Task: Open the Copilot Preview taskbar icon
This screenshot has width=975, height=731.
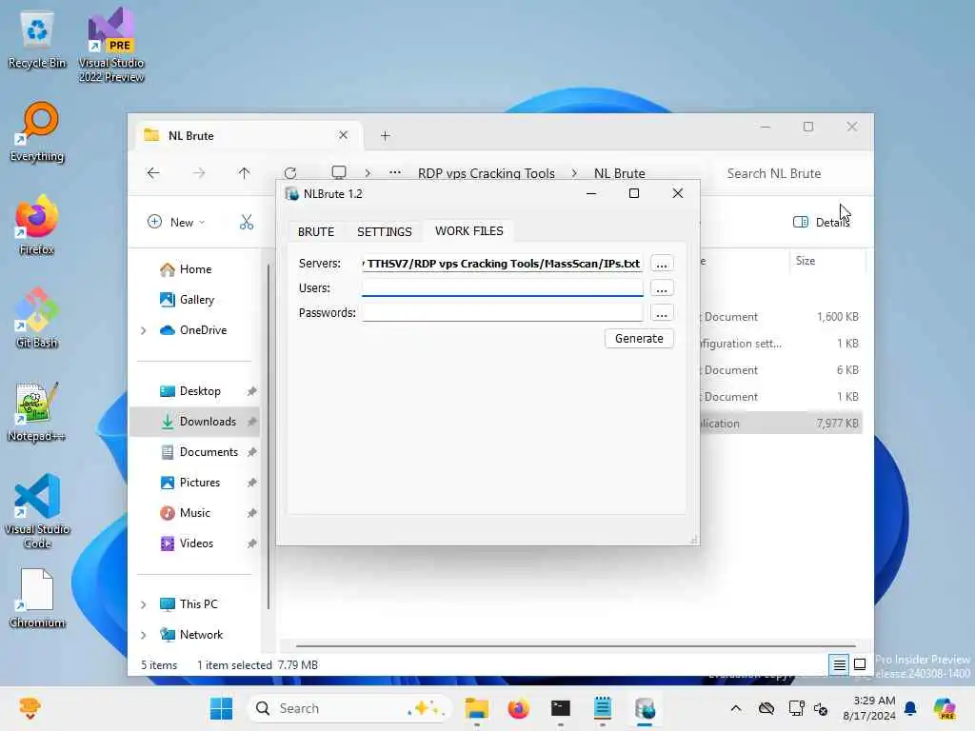Action: [945, 708]
